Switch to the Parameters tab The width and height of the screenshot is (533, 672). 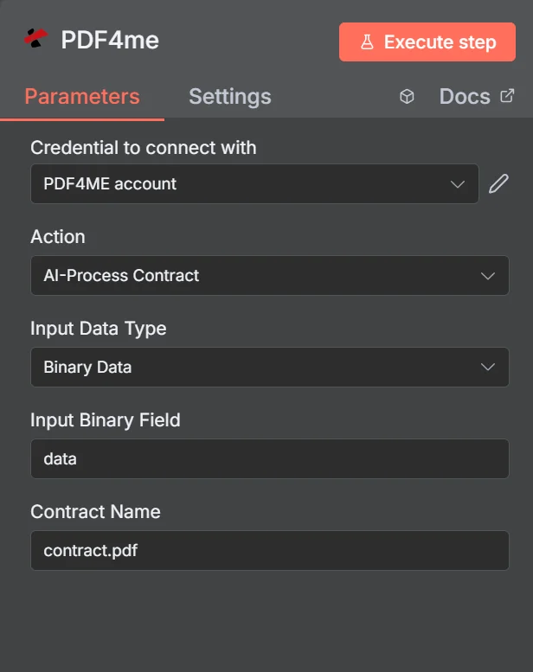[x=82, y=96]
